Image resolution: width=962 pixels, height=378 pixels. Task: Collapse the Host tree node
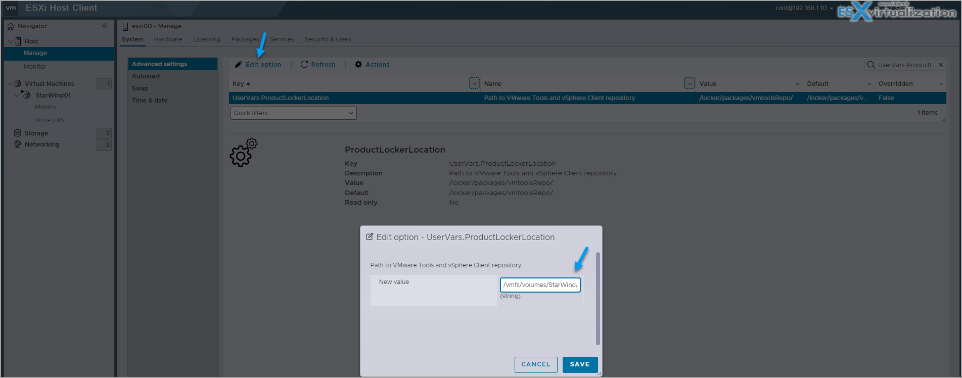(x=11, y=41)
